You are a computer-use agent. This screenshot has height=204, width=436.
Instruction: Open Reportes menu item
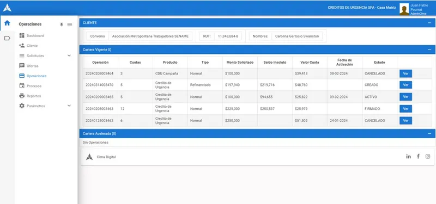coord(34,96)
